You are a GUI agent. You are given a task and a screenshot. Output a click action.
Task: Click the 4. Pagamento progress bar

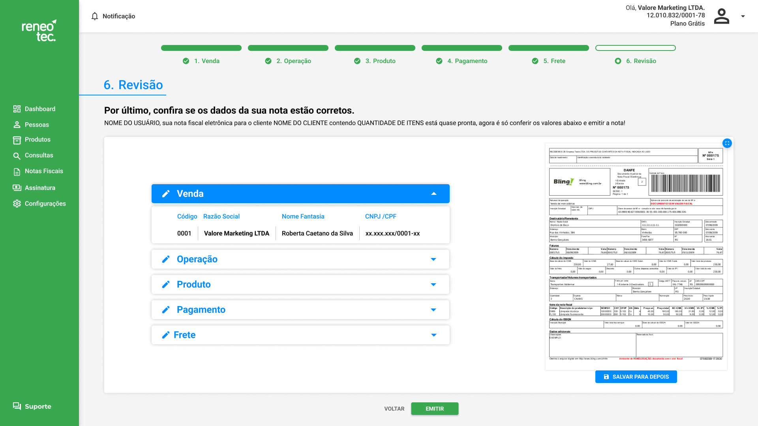(x=462, y=48)
